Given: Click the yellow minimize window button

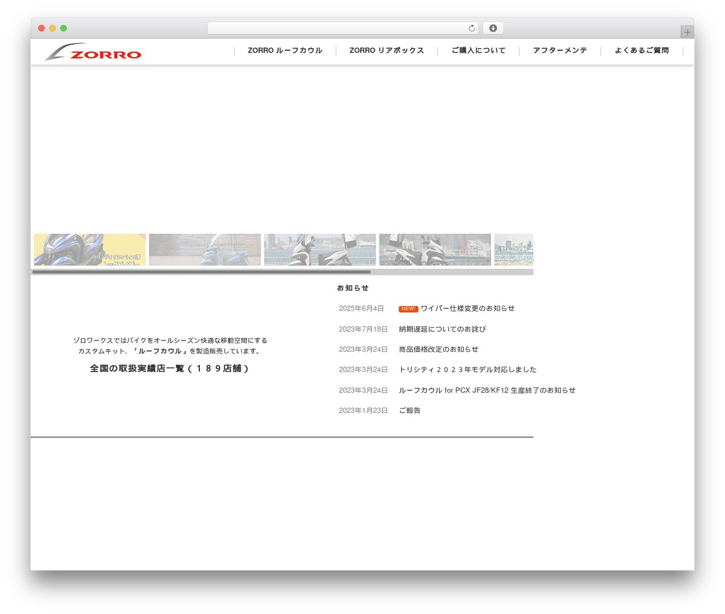Looking at the screenshot, I should [x=53, y=28].
